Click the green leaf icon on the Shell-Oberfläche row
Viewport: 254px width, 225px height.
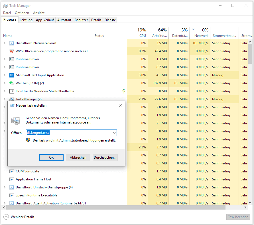(x=124, y=91)
